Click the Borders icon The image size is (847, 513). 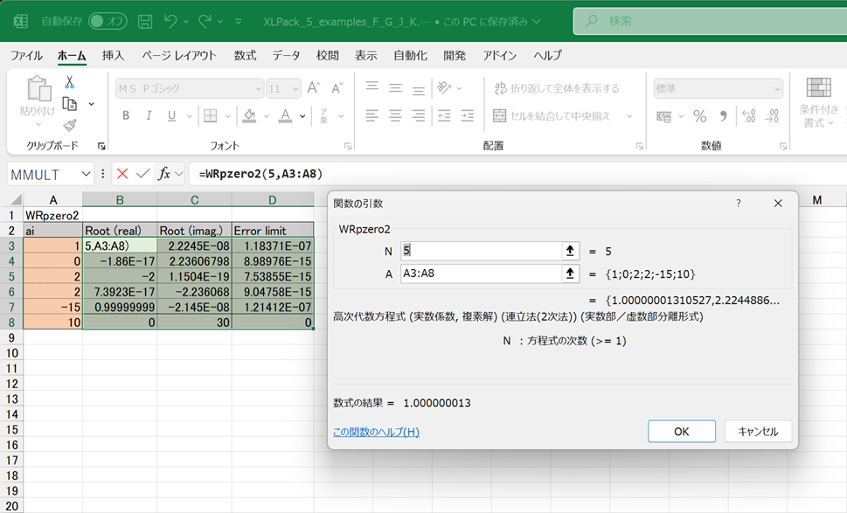click(x=210, y=115)
